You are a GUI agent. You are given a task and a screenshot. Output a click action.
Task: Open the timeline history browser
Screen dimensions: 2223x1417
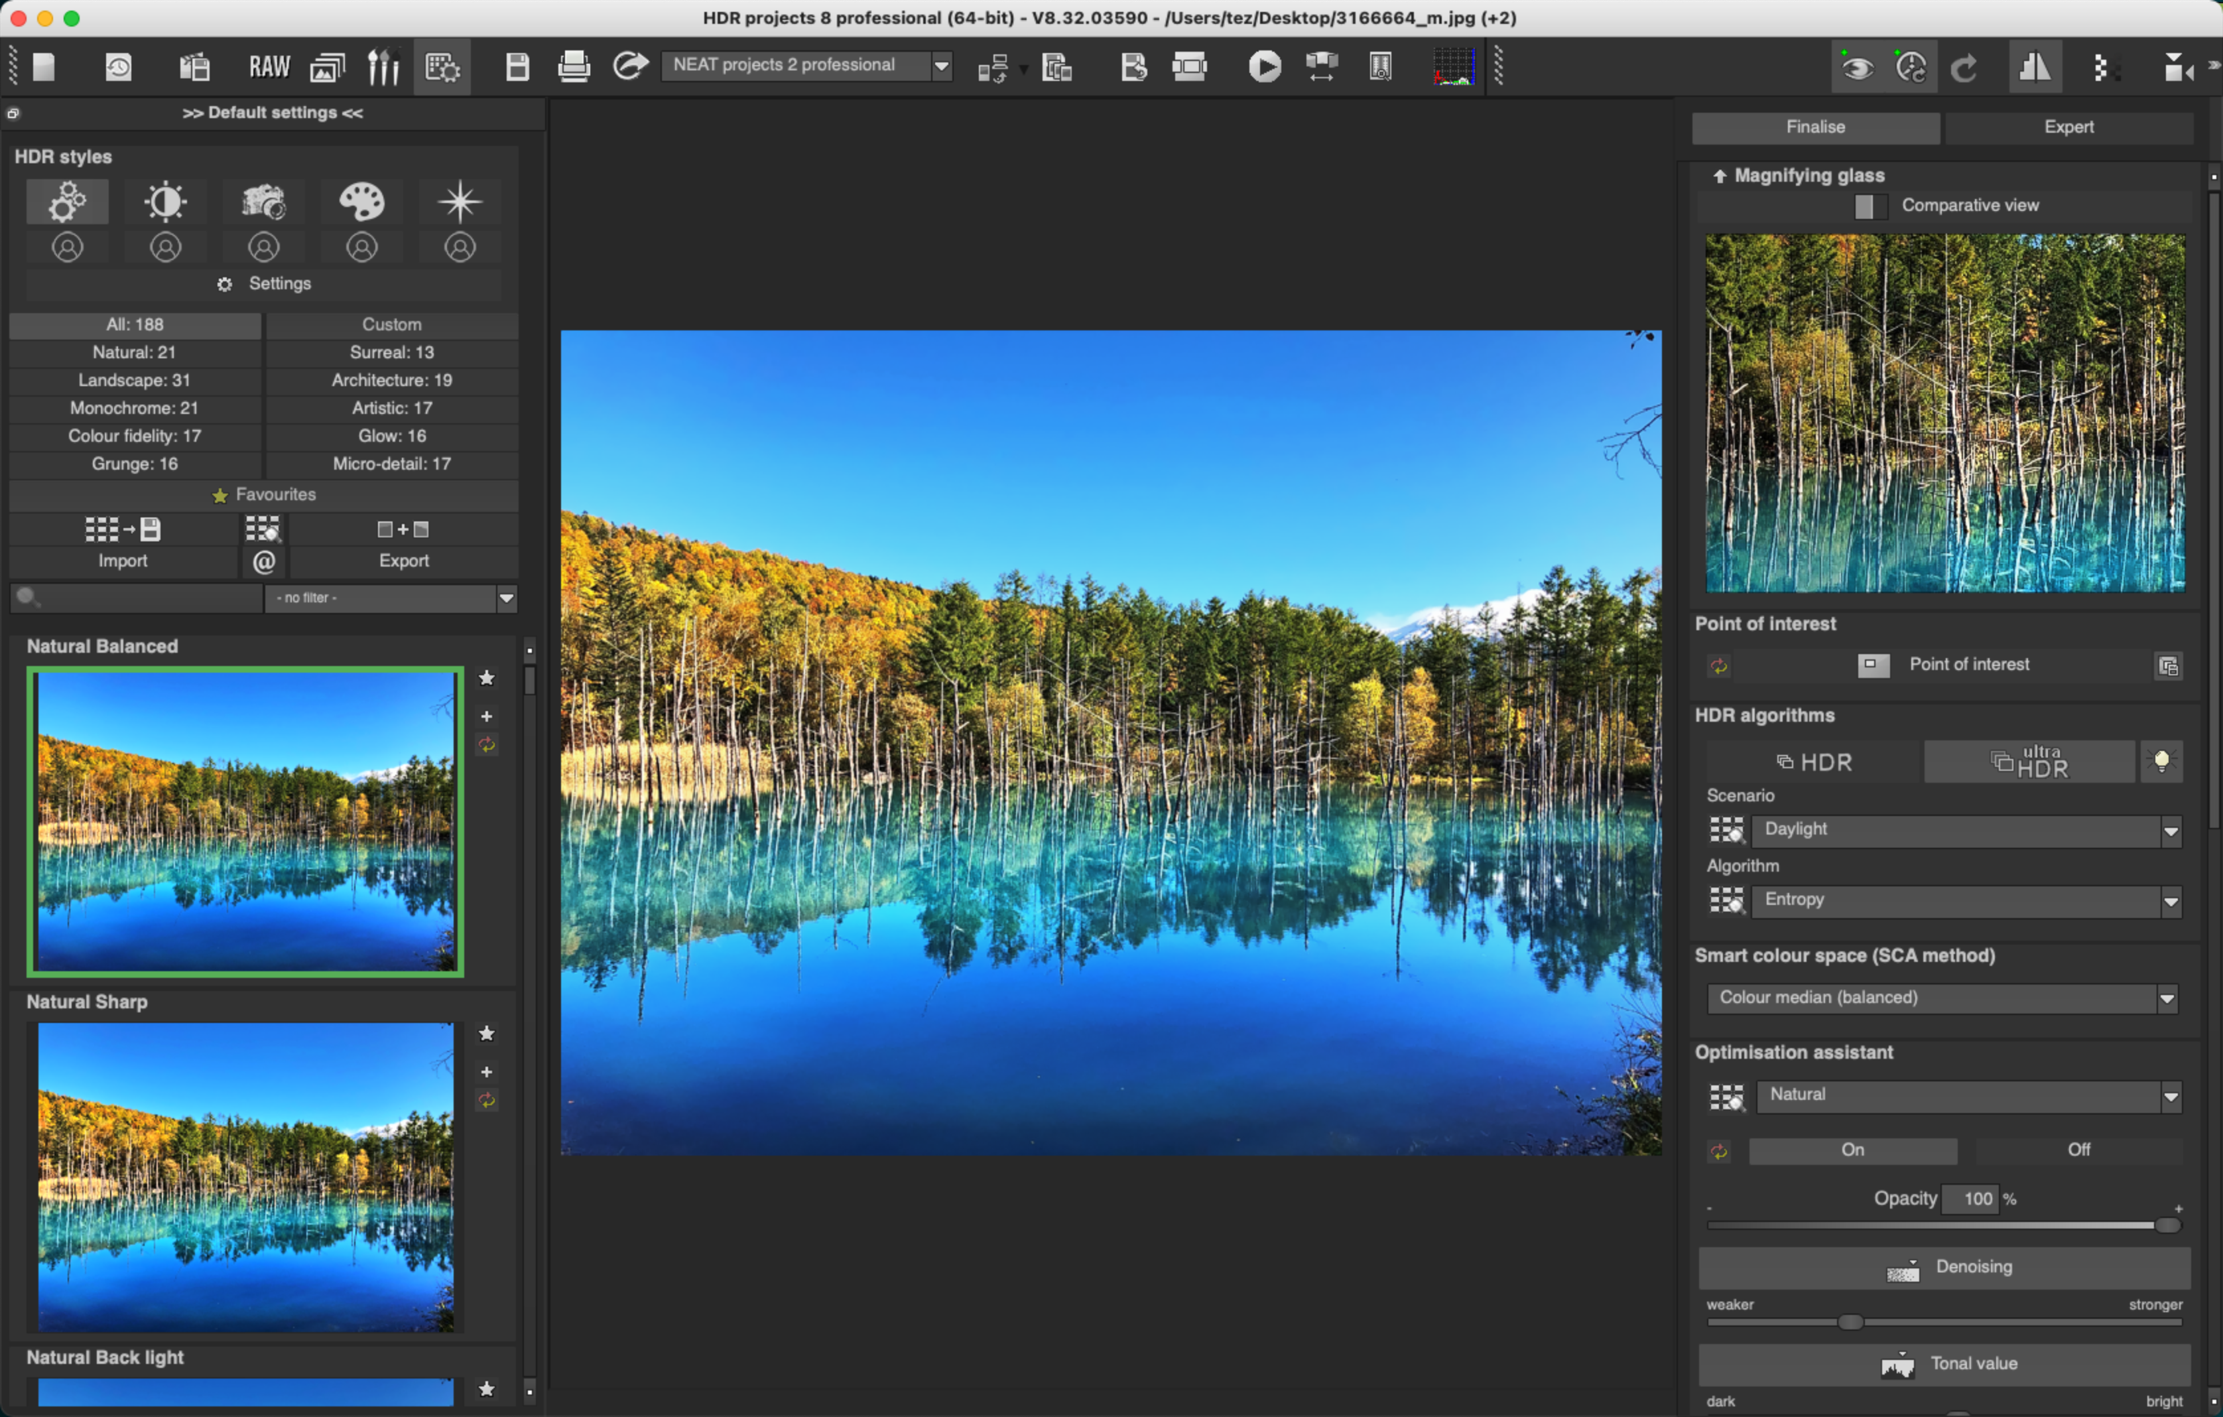(118, 66)
